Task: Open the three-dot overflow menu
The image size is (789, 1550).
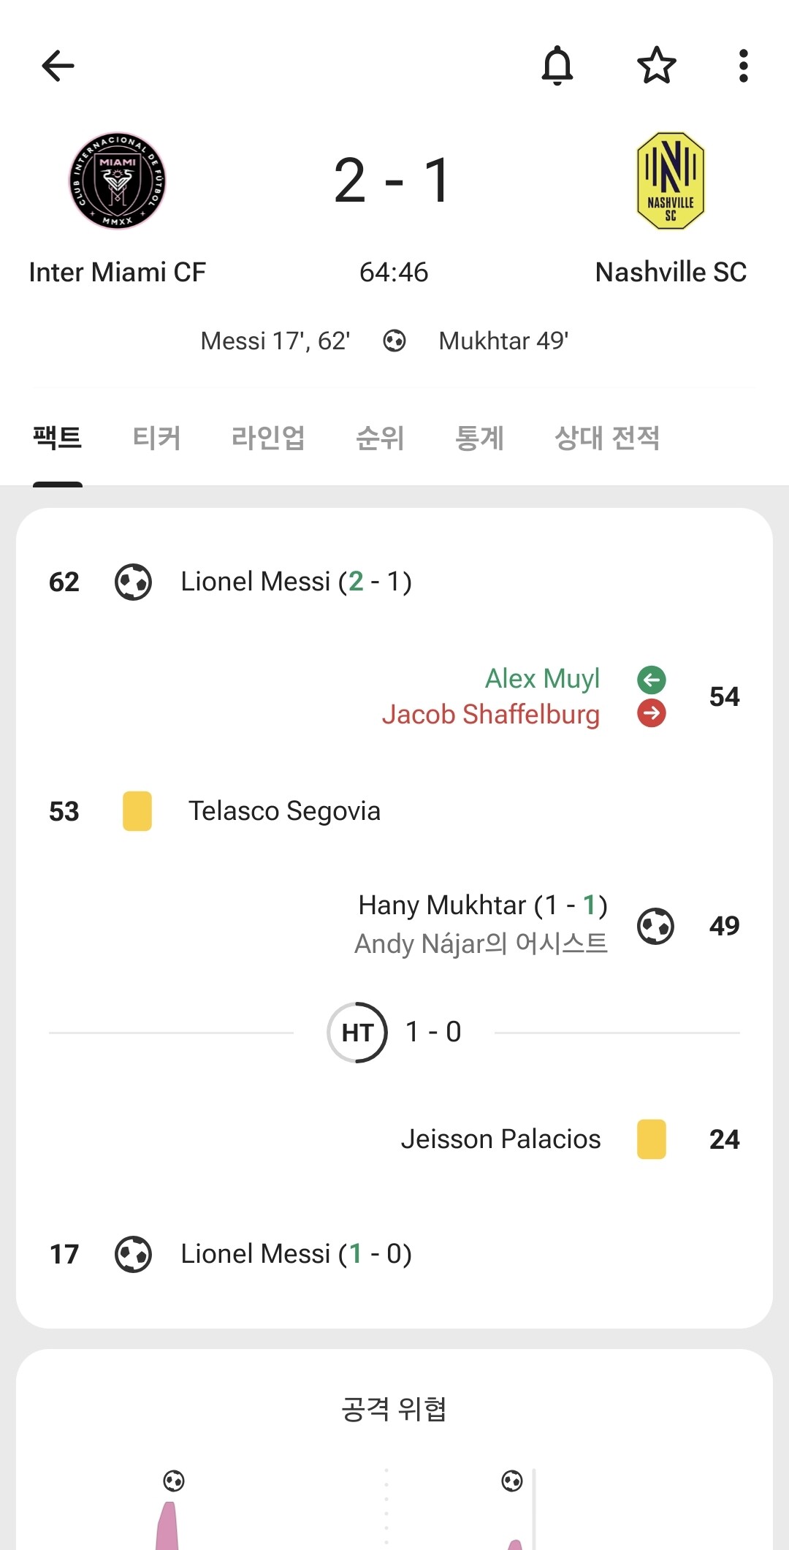Action: (x=743, y=66)
